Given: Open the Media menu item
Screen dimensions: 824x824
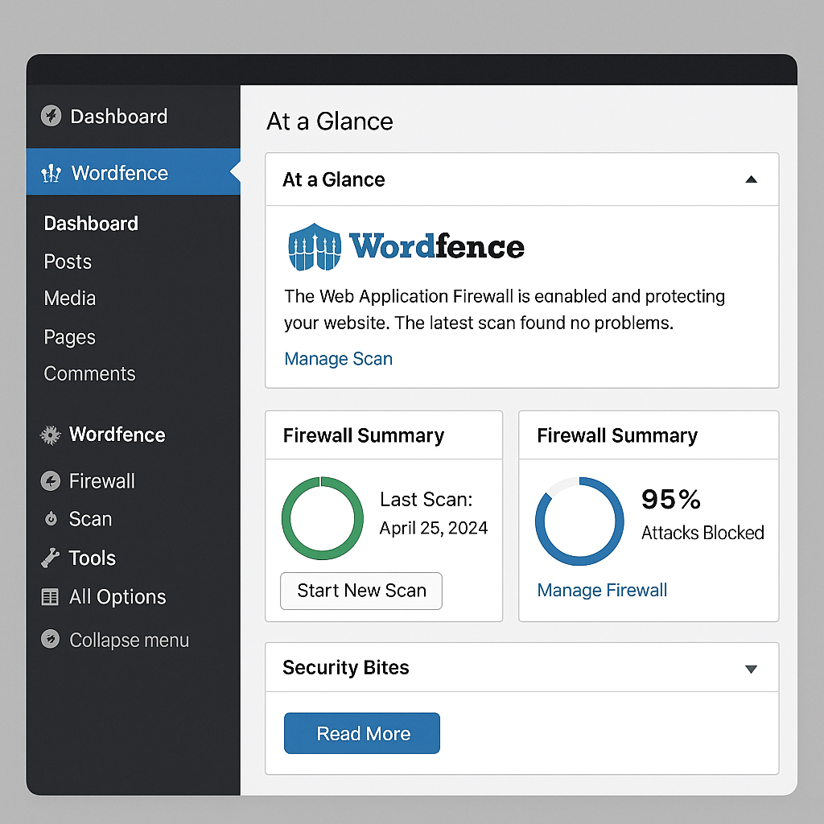Looking at the screenshot, I should pyautogui.click(x=70, y=299).
